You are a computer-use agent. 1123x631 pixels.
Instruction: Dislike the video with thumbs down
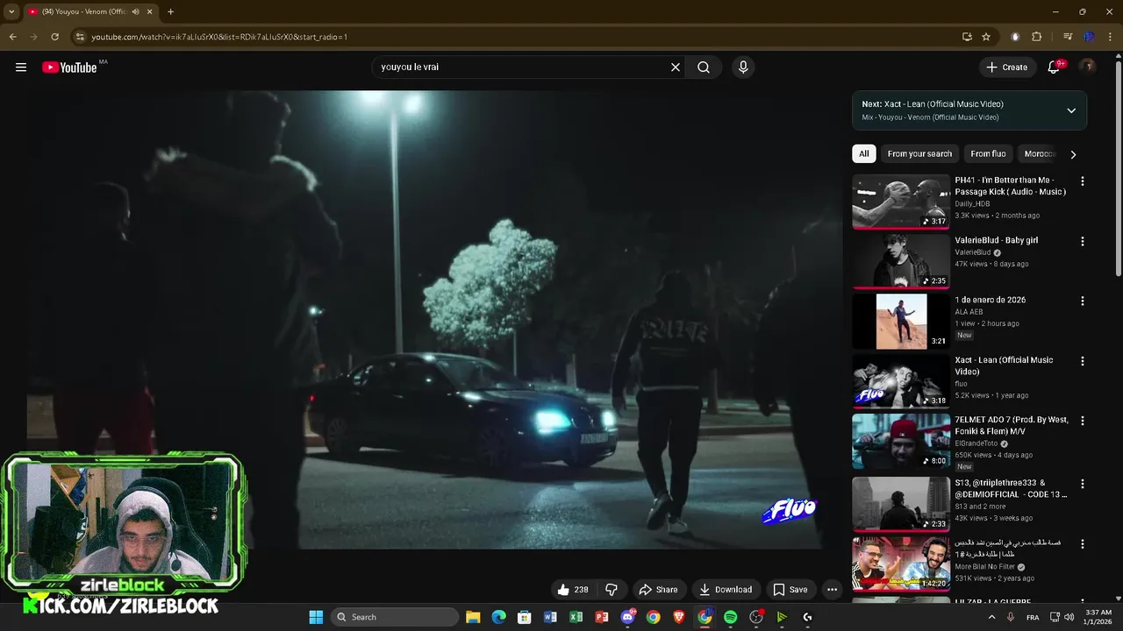point(612,590)
